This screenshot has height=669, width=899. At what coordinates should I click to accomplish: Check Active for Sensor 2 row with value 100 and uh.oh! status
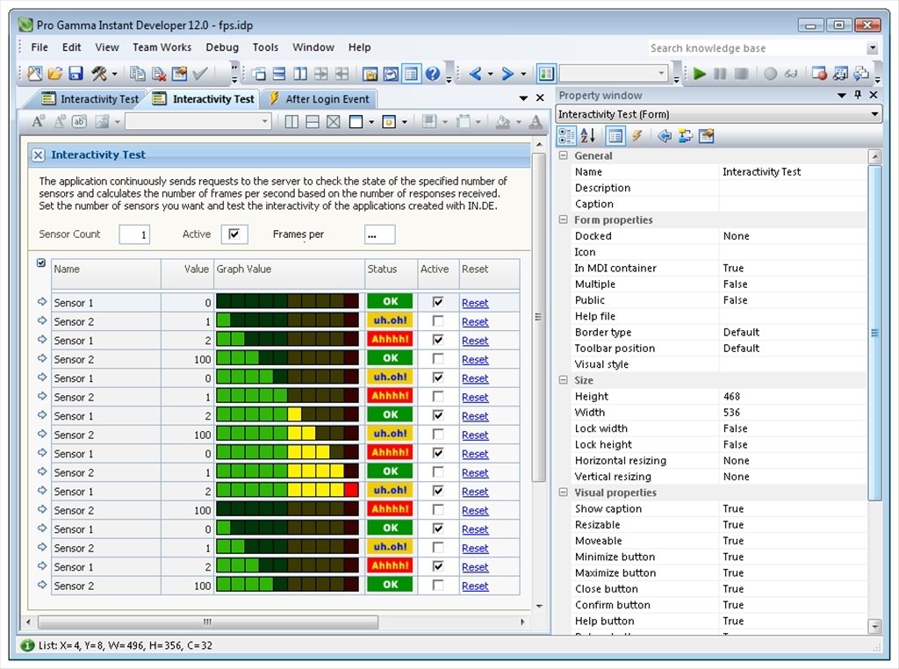pyautogui.click(x=438, y=435)
